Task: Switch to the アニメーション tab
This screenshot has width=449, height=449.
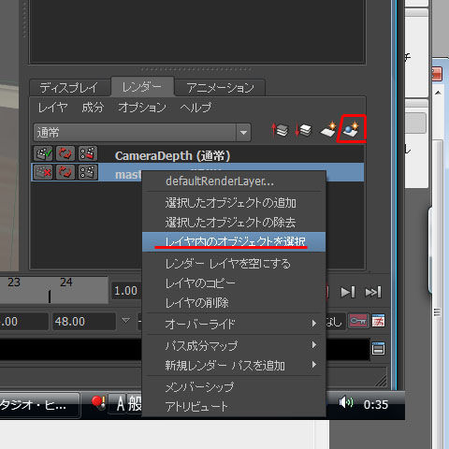Action: (220, 88)
